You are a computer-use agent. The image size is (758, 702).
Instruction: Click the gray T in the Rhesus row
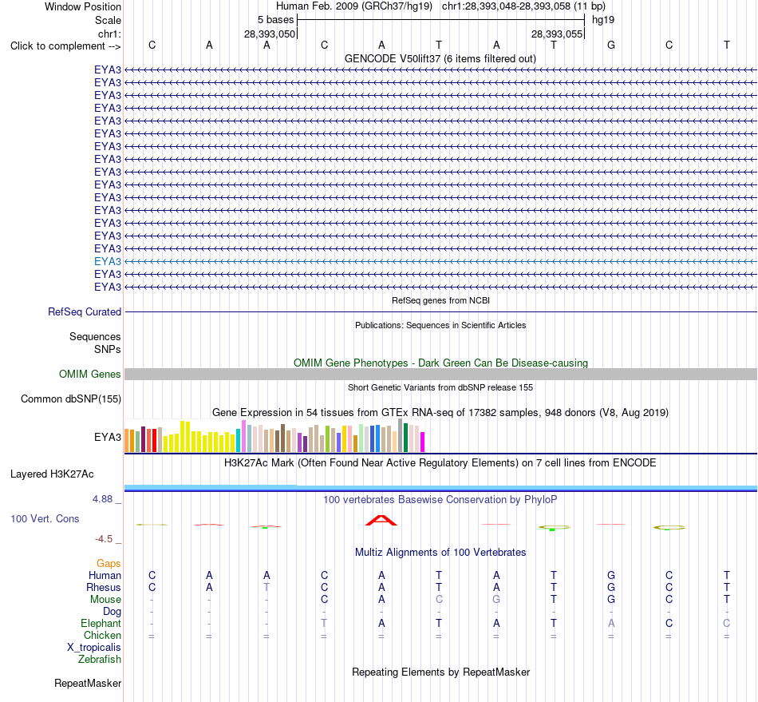(x=266, y=587)
